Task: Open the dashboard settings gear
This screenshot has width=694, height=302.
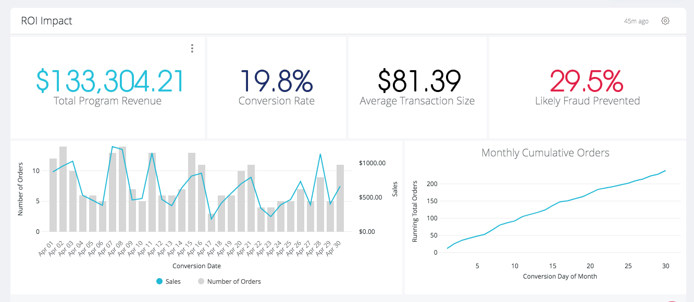Action: (x=665, y=21)
